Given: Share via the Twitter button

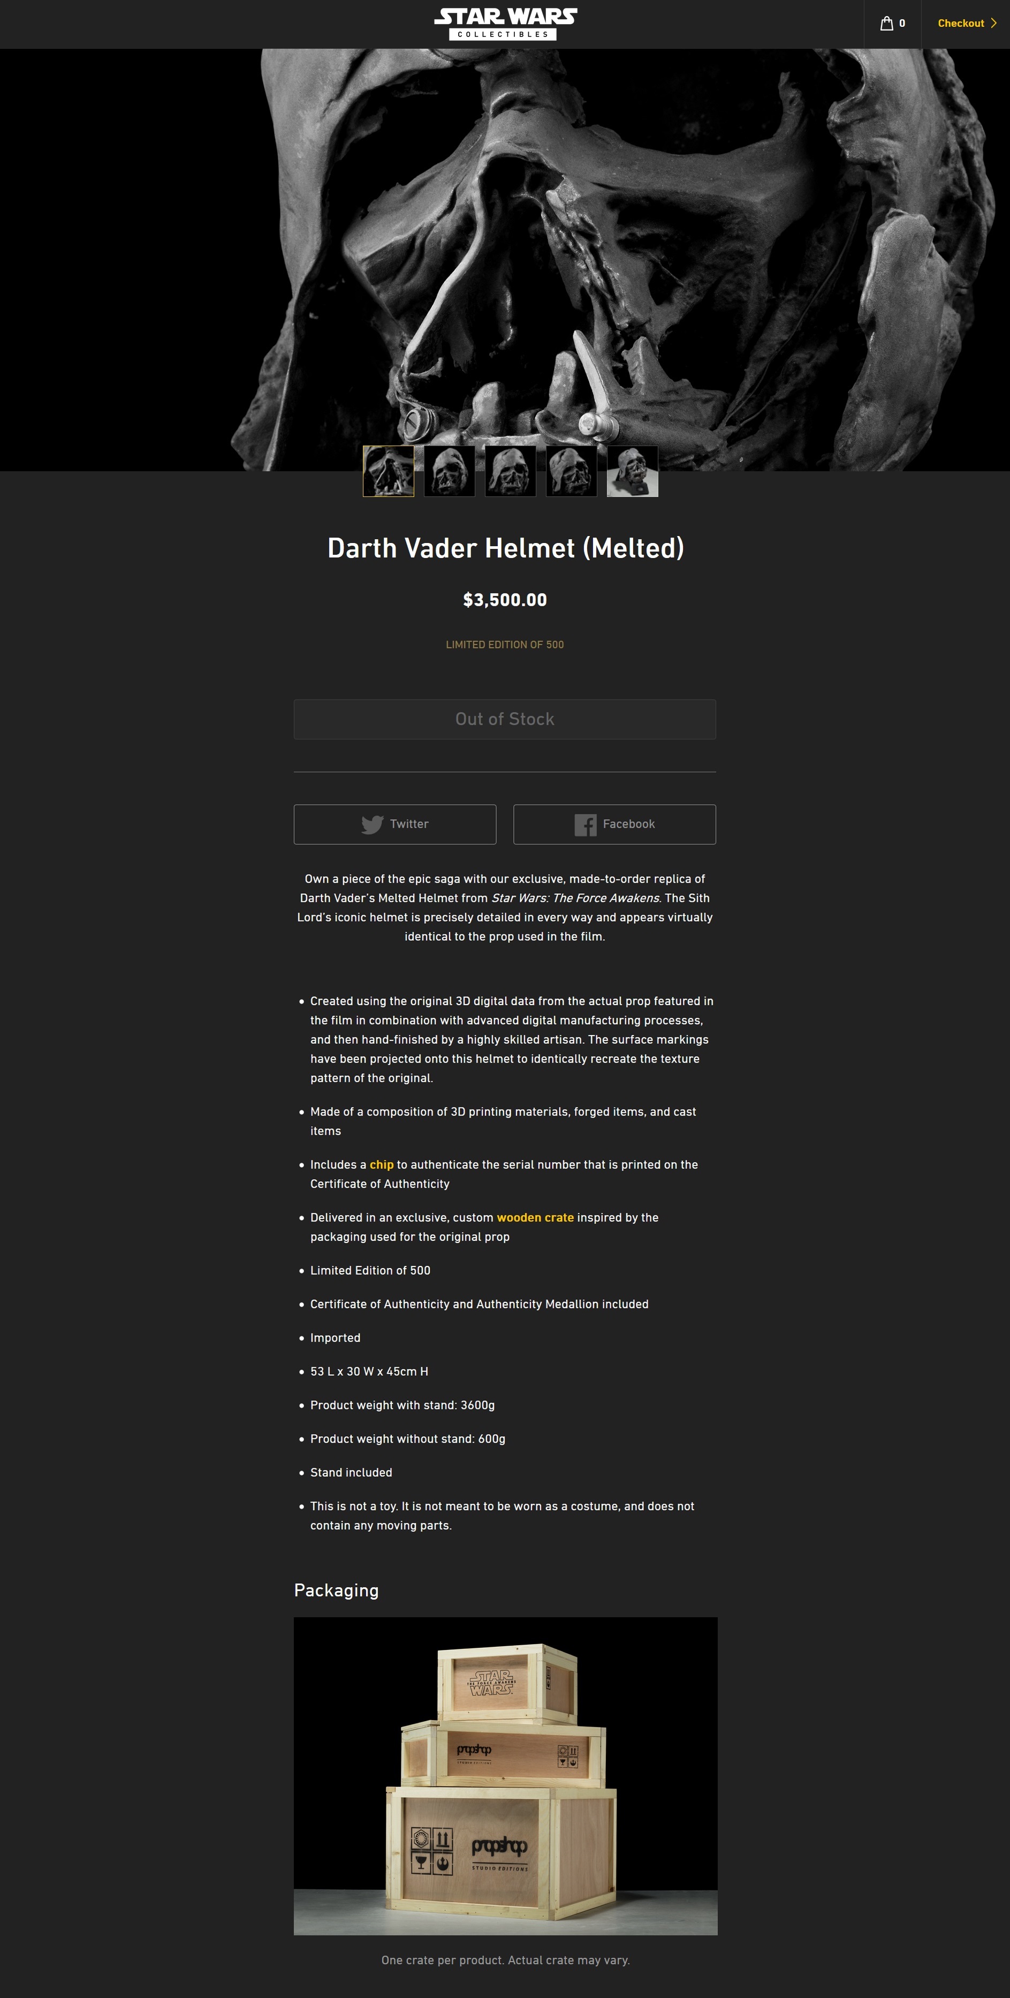Looking at the screenshot, I should [x=394, y=825].
